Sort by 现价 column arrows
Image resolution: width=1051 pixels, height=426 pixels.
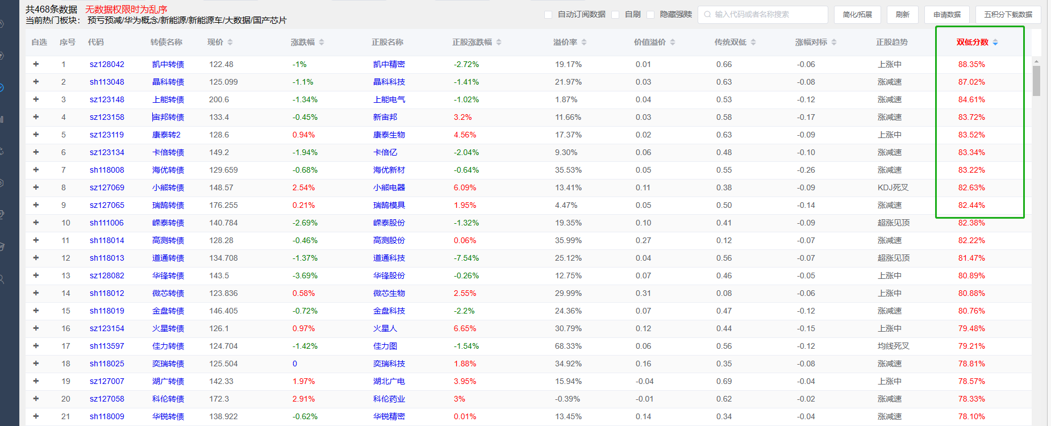pyautogui.click(x=230, y=42)
